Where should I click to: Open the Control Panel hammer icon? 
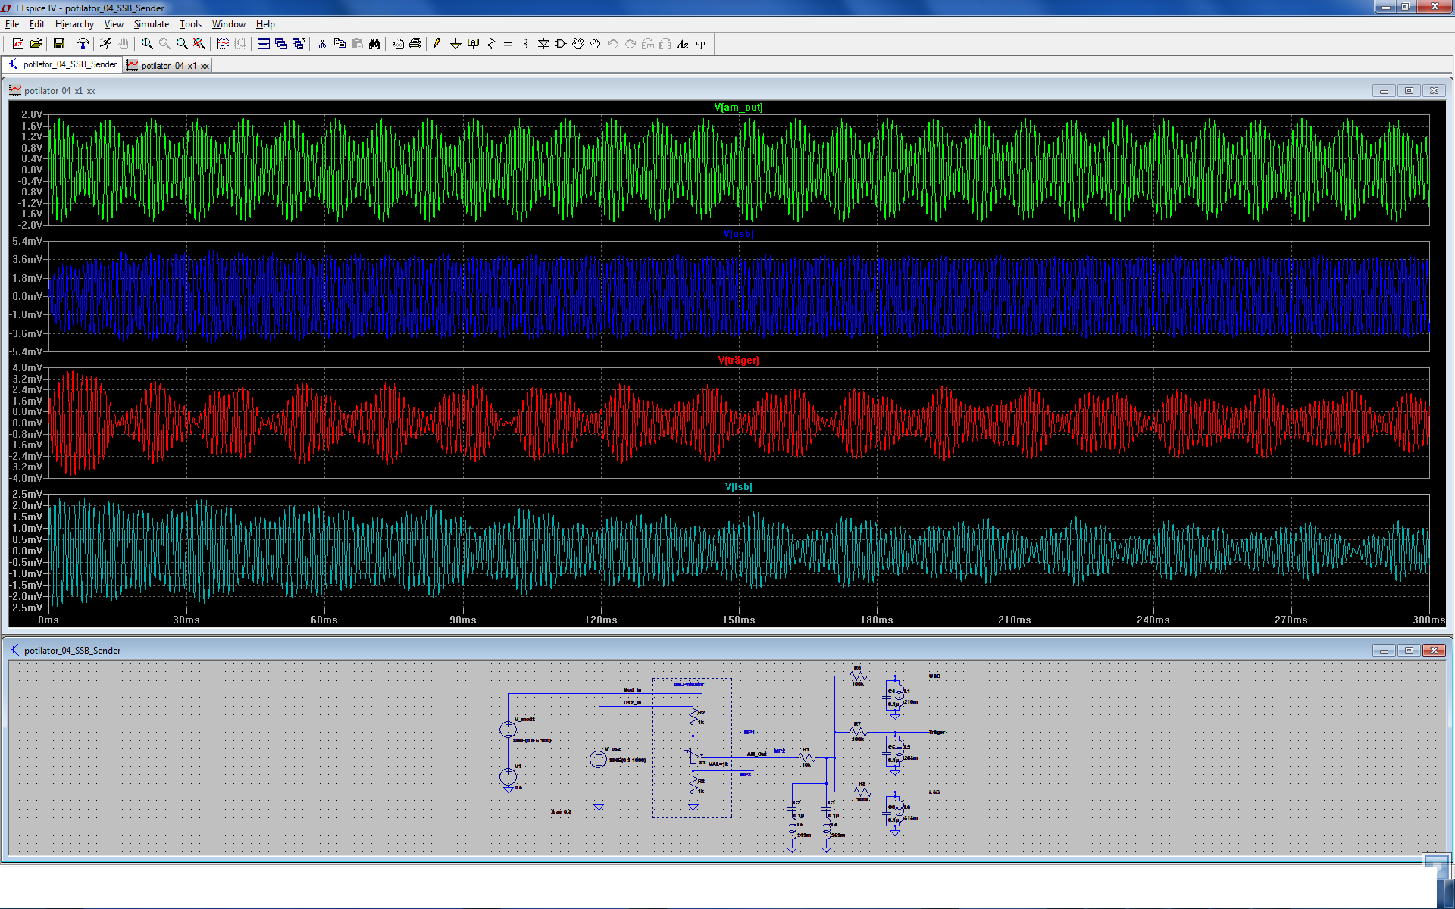[83, 44]
